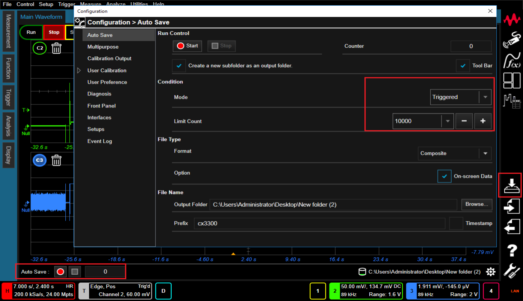The height and width of the screenshot is (301, 523).
Task: Click the Output Folder path field
Action: point(333,204)
